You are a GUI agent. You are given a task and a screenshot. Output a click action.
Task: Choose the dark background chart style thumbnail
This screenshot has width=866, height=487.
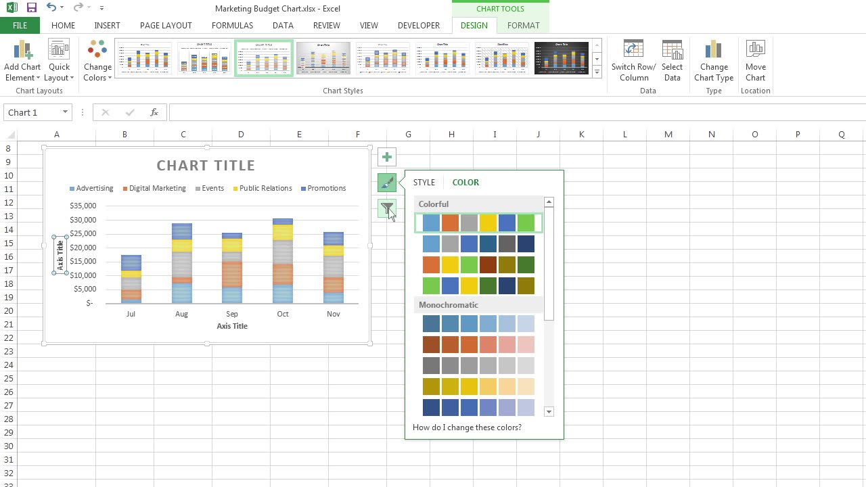pos(562,58)
